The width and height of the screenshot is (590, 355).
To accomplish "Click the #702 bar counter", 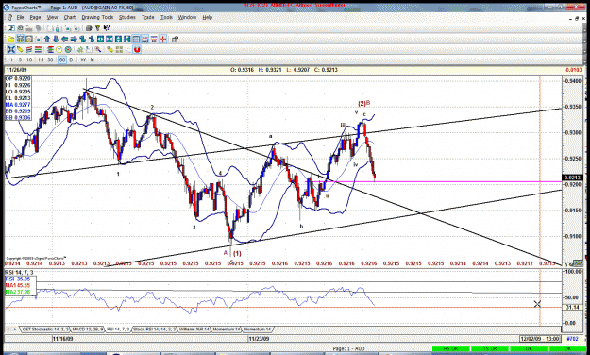I will (572, 339).
